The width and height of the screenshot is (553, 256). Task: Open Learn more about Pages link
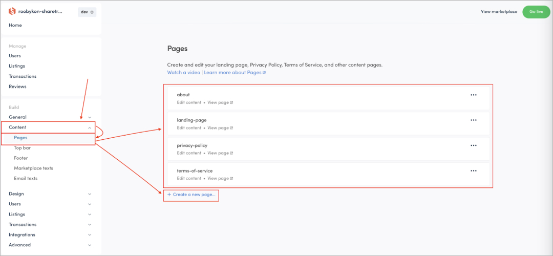[235, 72]
